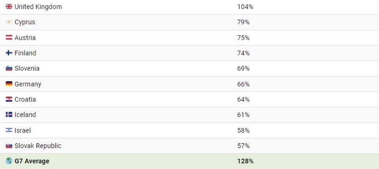
Task: Click the G7 Average row label
Action: coord(32,161)
